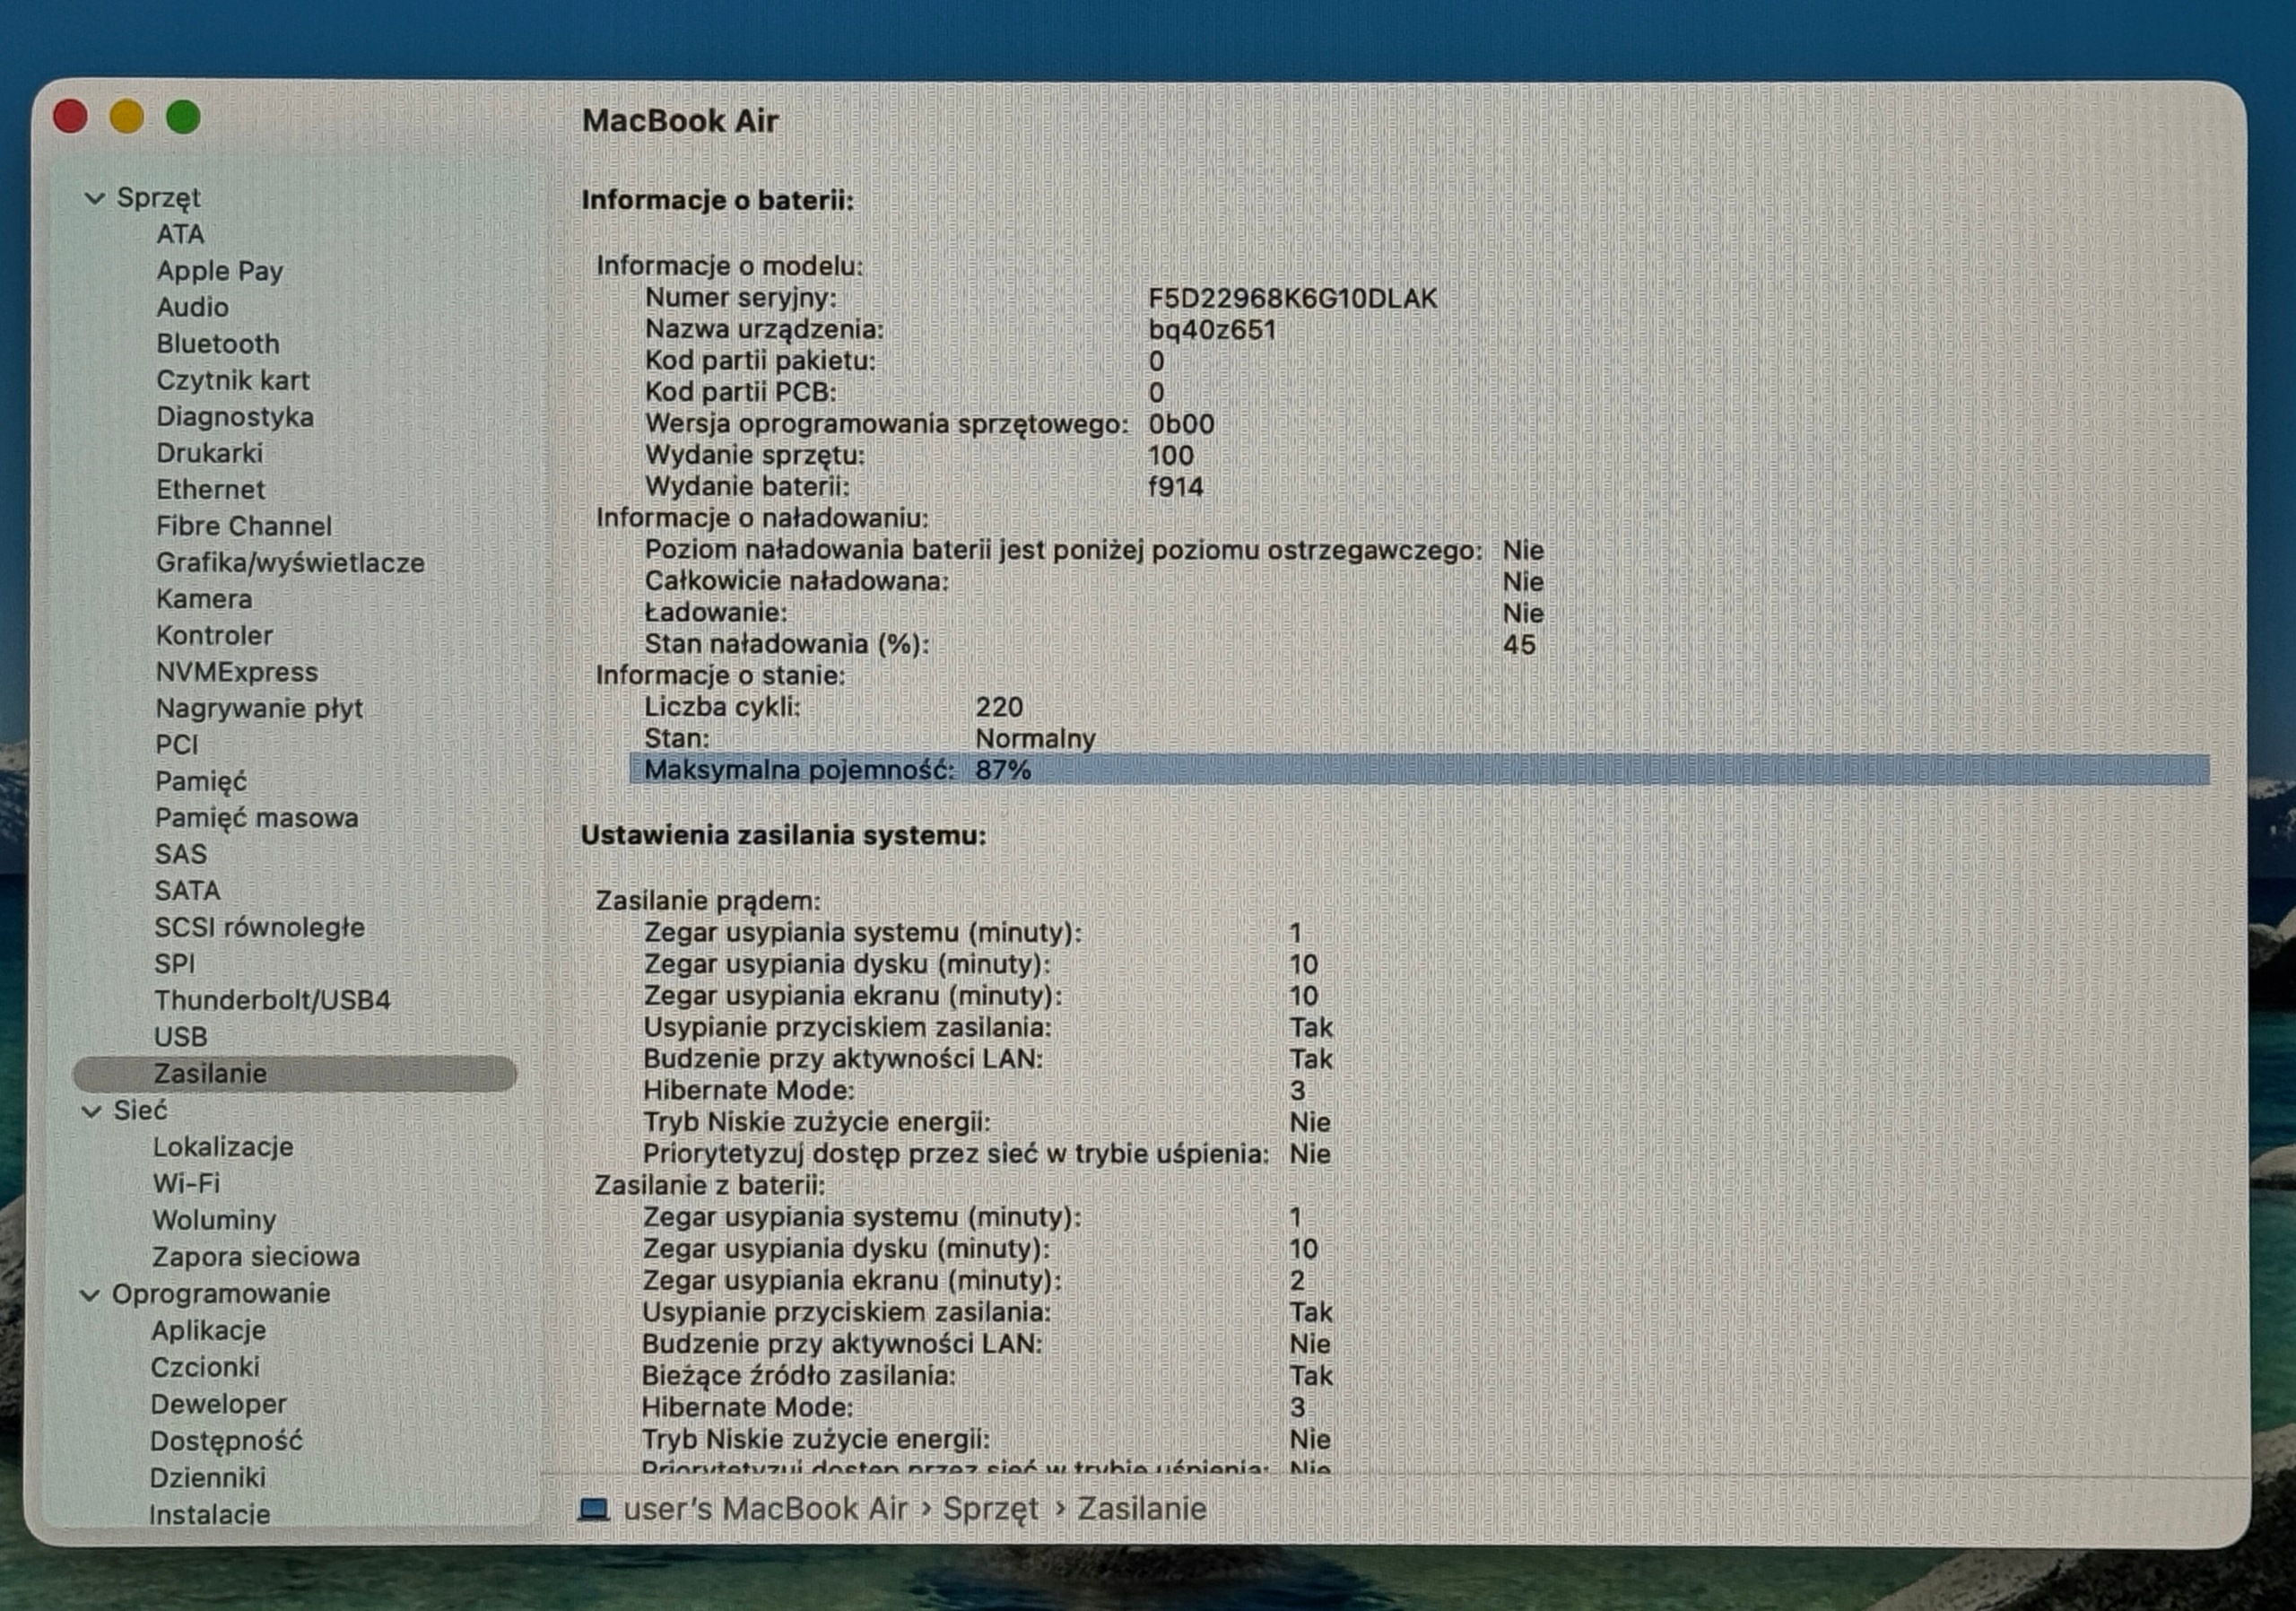Collapse the Sieć section chevron
This screenshot has height=1611, width=2296.
click(91, 1111)
